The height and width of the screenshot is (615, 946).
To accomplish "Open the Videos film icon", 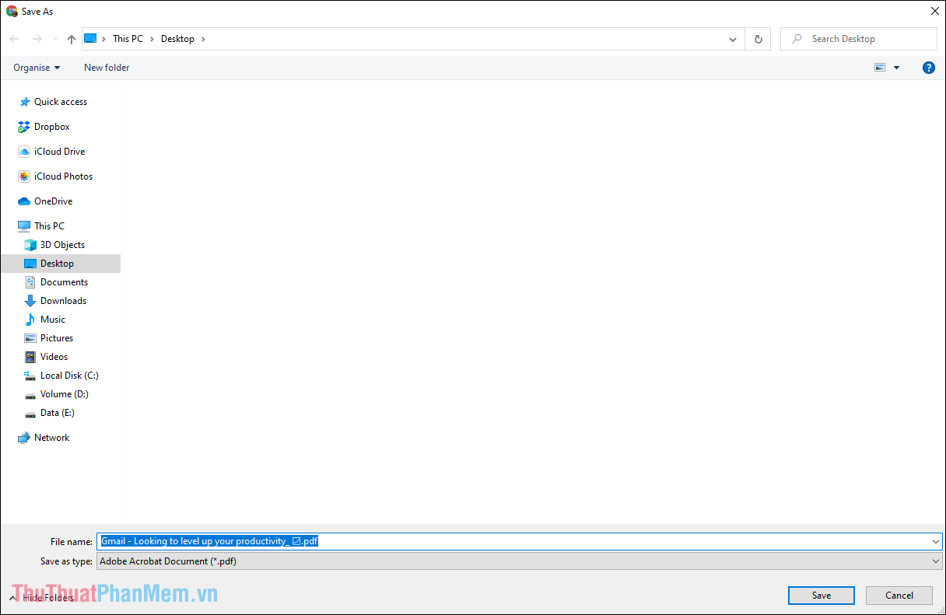I will [30, 357].
